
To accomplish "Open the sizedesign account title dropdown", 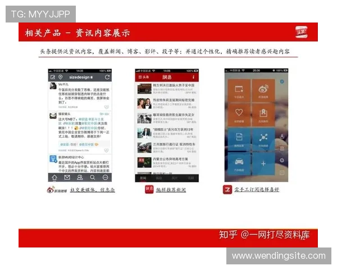I will tap(81, 77).
